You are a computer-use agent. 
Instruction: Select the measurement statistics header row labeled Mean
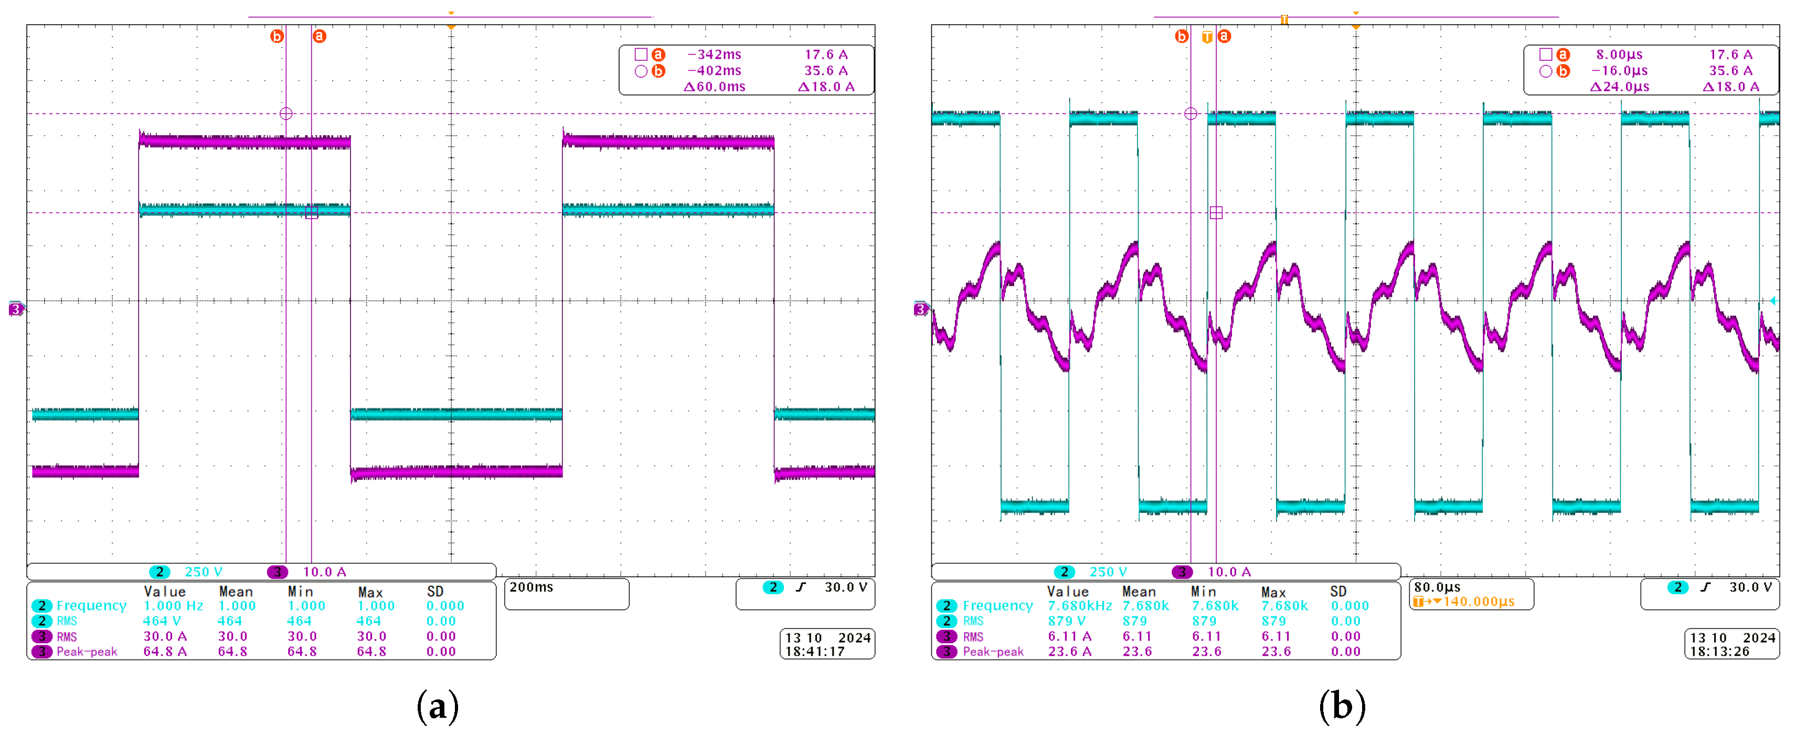tap(237, 590)
